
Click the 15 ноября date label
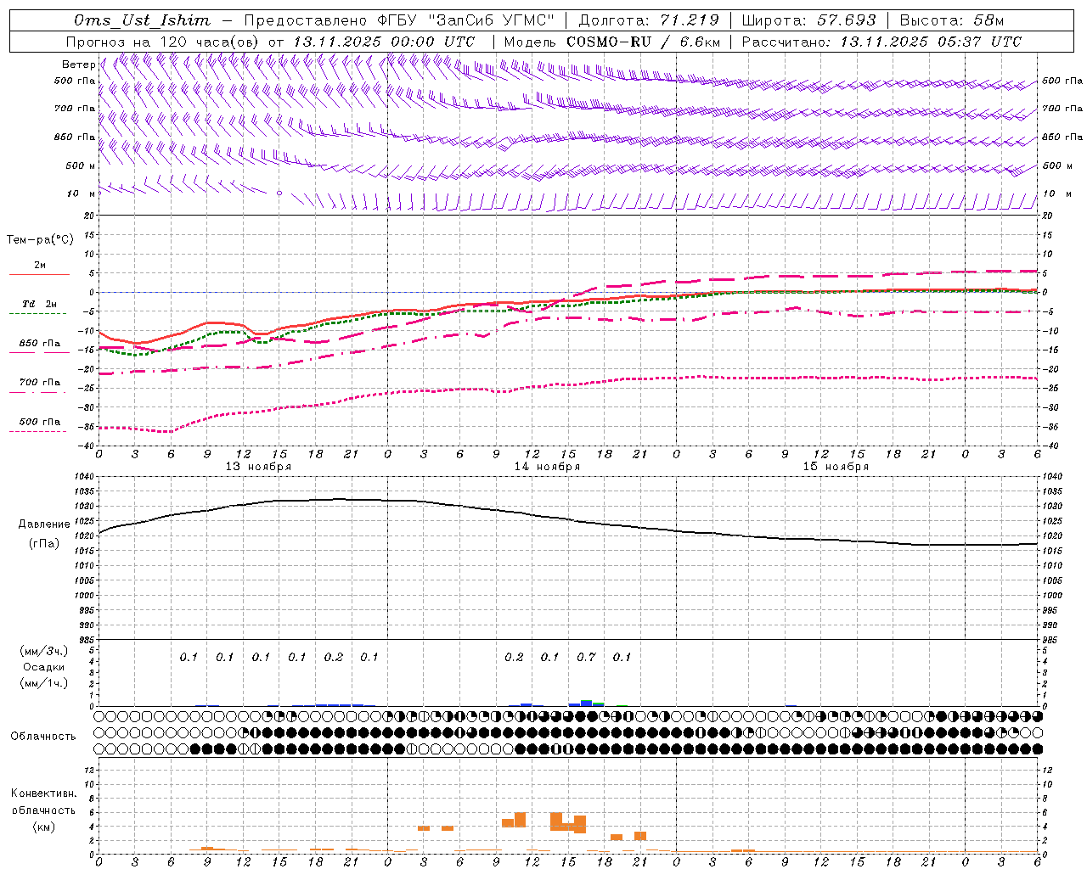[x=836, y=467]
